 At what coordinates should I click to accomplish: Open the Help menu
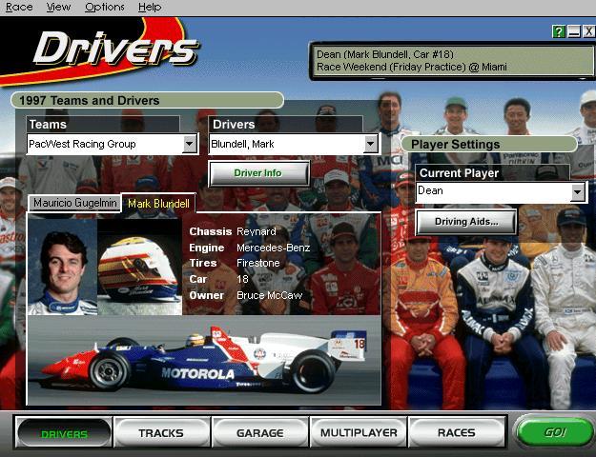click(x=149, y=7)
